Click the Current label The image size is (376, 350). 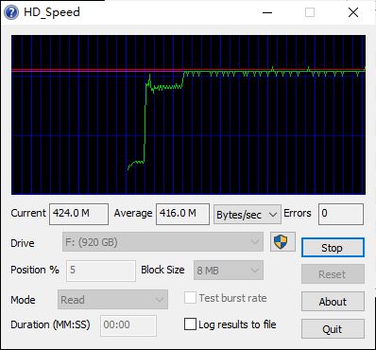(x=28, y=213)
